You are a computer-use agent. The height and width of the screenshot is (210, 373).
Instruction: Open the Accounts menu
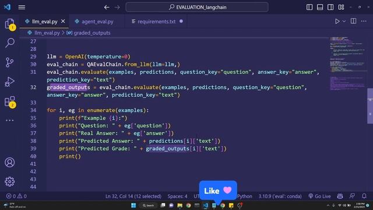coord(10,162)
